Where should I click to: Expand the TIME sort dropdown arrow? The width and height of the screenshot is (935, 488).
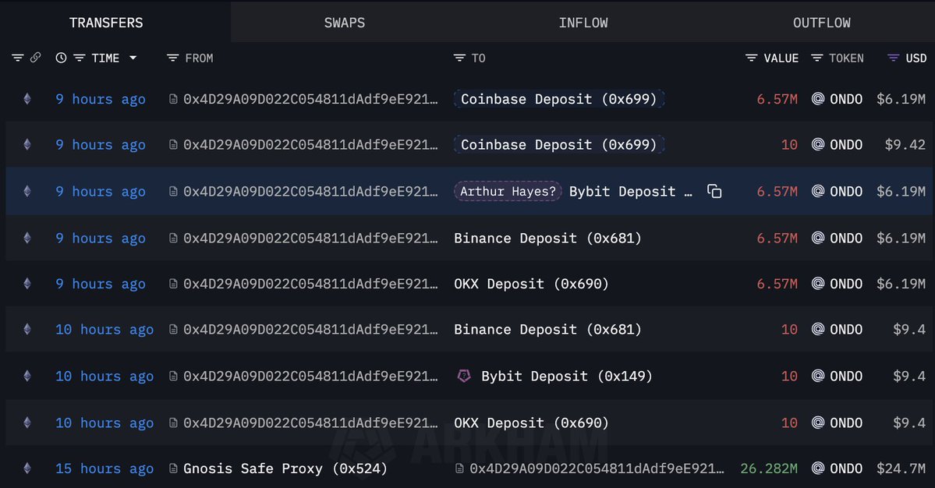tap(133, 58)
